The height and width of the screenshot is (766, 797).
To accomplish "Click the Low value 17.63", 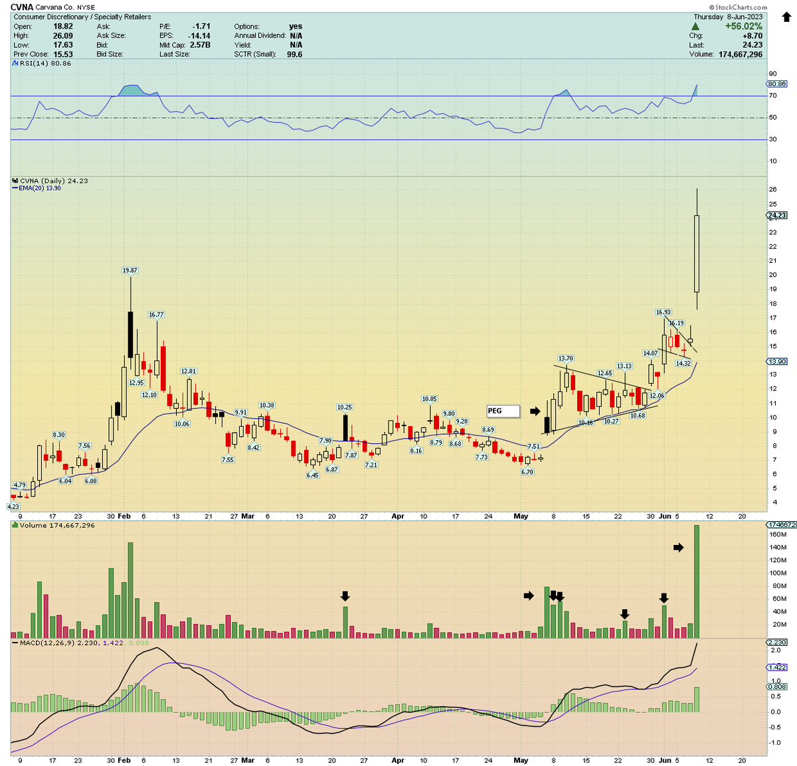I will coord(63,45).
